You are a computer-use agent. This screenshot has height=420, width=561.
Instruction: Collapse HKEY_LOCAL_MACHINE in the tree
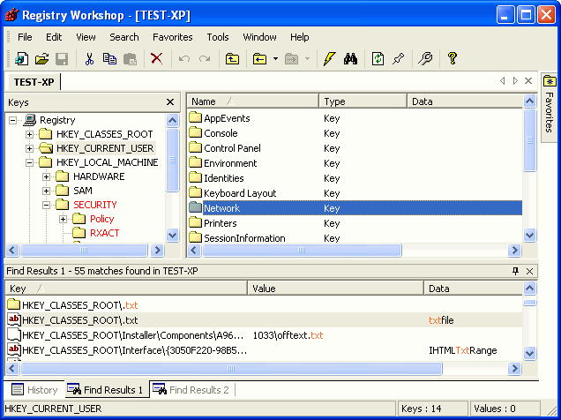point(29,162)
